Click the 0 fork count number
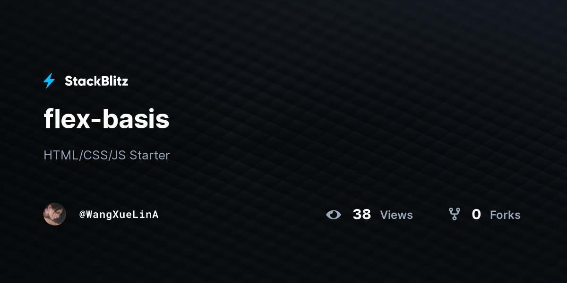The height and width of the screenshot is (283, 567). coord(476,215)
